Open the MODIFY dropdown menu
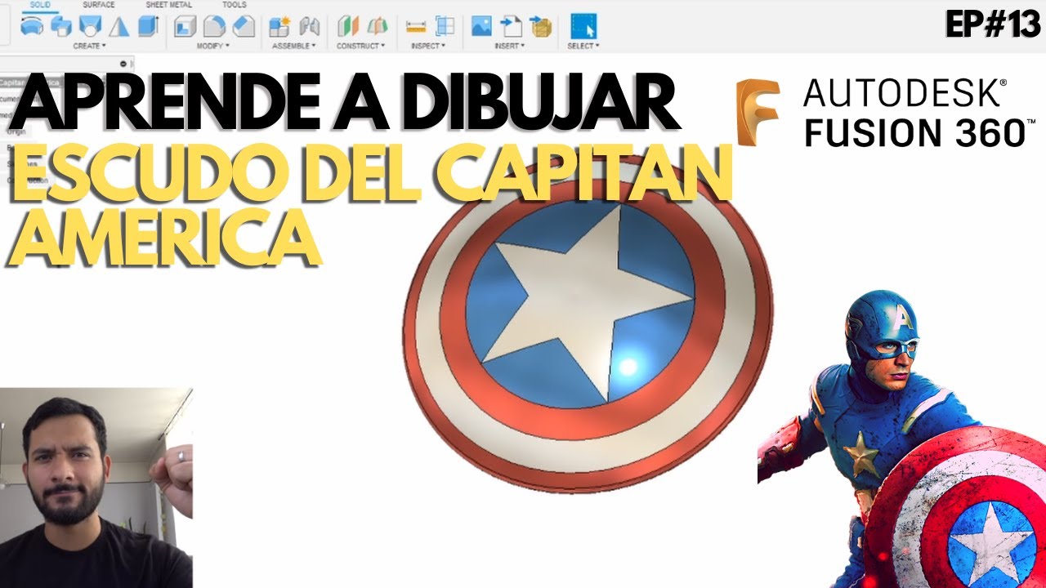 [x=212, y=46]
